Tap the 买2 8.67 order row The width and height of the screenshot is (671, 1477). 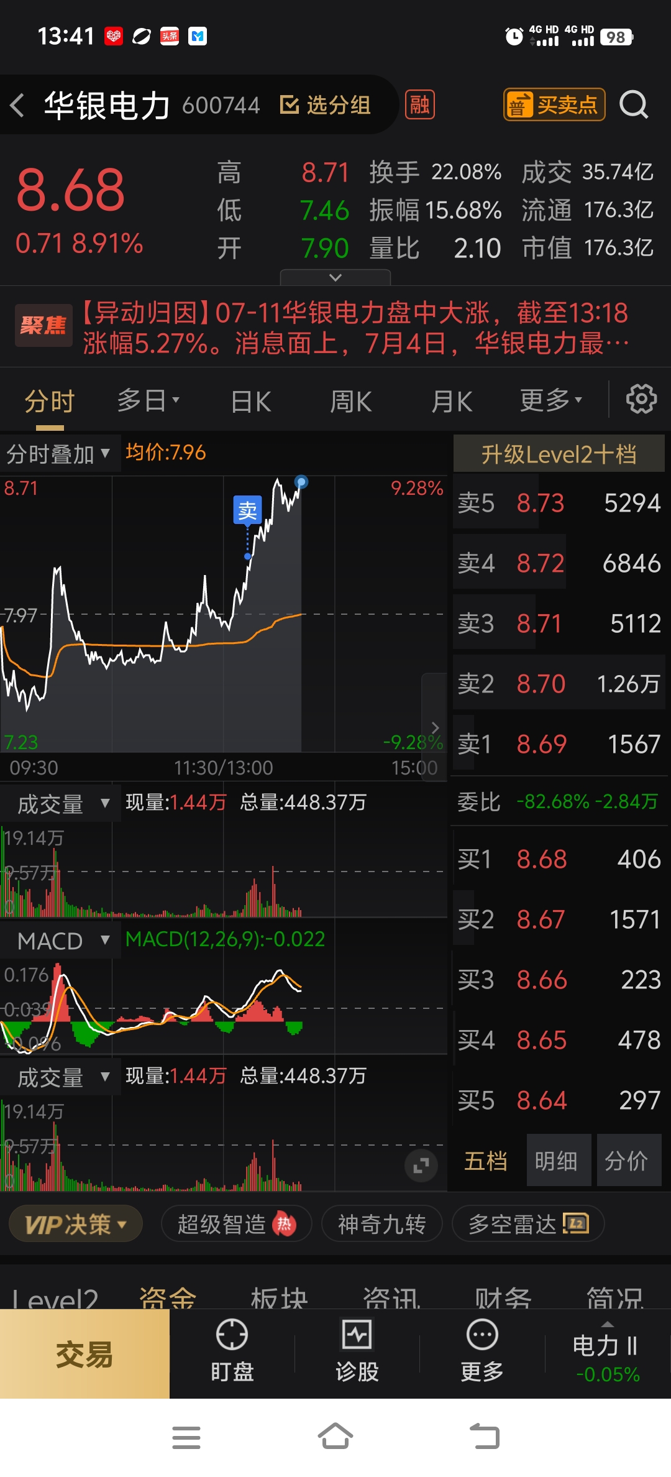tap(559, 919)
